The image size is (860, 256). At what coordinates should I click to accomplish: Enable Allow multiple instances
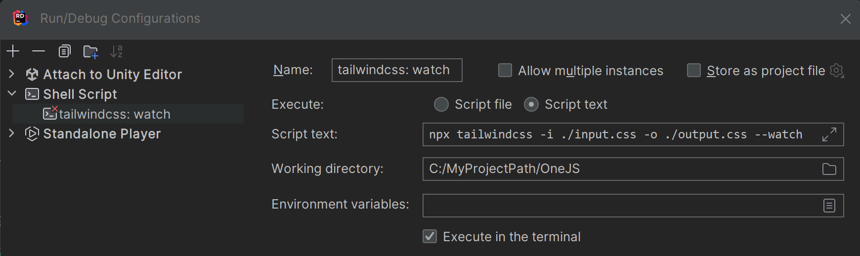[x=505, y=70]
